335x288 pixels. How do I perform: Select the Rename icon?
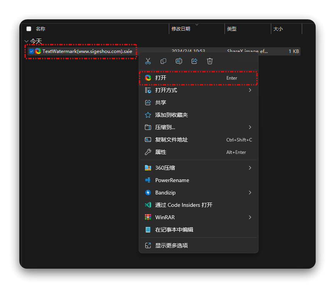coord(179,61)
